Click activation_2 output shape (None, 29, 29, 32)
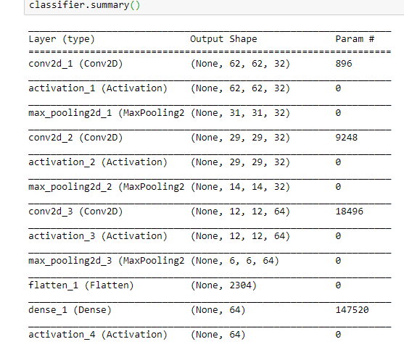The height and width of the screenshot is (347, 404). tap(240, 162)
